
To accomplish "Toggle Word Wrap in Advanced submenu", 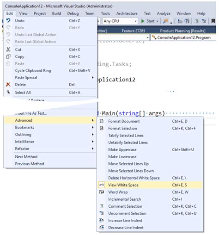I will coord(150,192).
